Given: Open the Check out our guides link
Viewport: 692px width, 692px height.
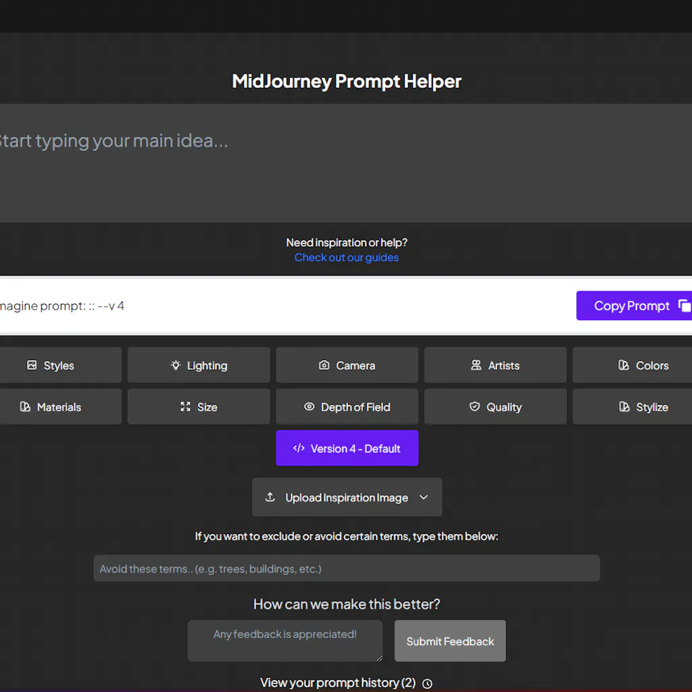Looking at the screenshot, I should (346, 257).
